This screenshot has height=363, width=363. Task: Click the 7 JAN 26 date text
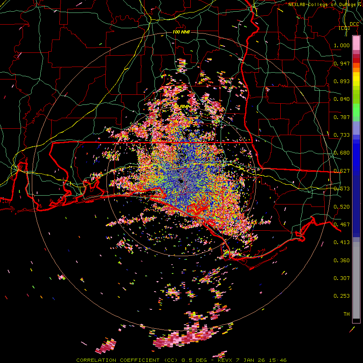pos(250,360)
